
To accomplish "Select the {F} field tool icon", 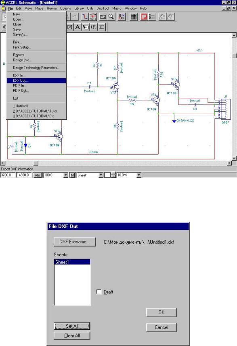I will tap(94, 27).
